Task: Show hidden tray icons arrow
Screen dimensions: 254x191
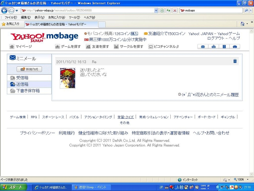Action: [218, 188]
